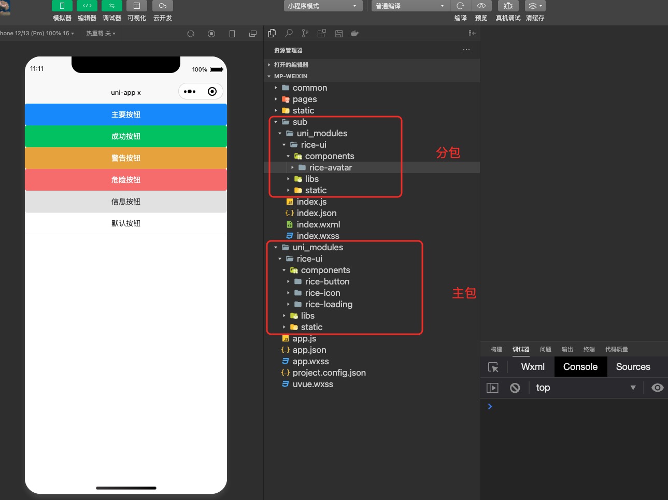Open the 小程序模式 mode dropdown
This screenshot has height=500, width=668.
point(322,6)
